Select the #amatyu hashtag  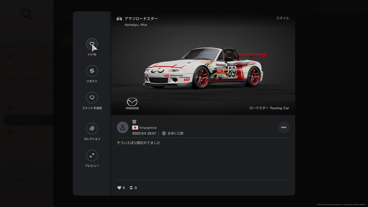[131, 25]
